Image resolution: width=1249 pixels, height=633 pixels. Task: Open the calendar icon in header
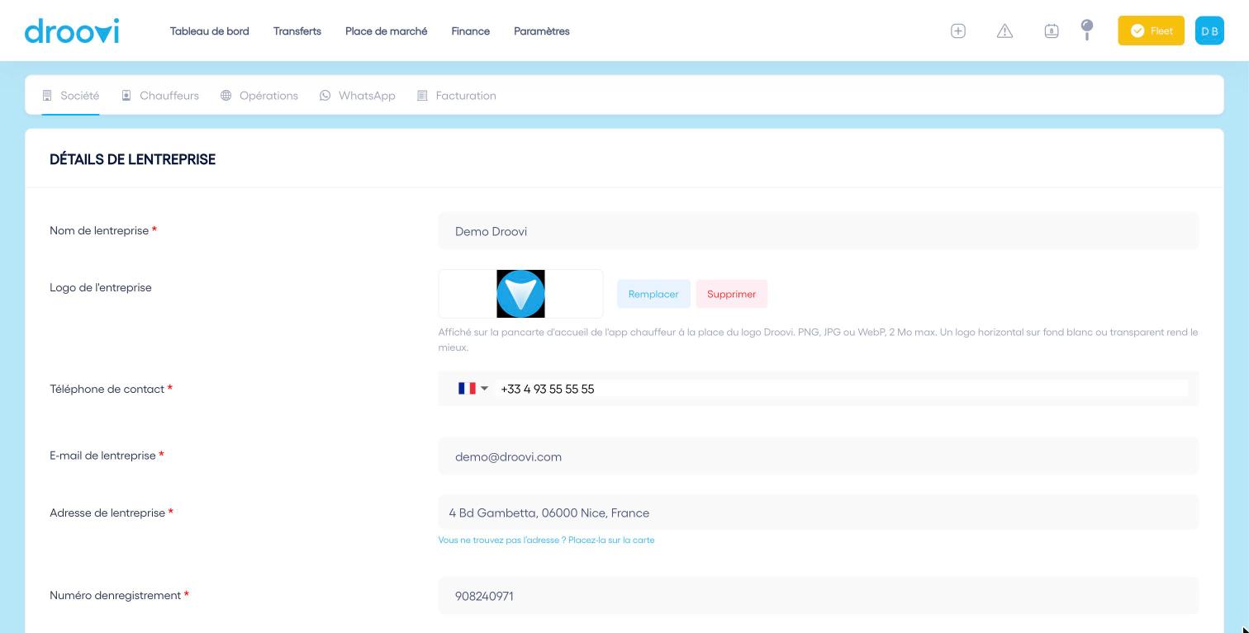pos(1052,31)
